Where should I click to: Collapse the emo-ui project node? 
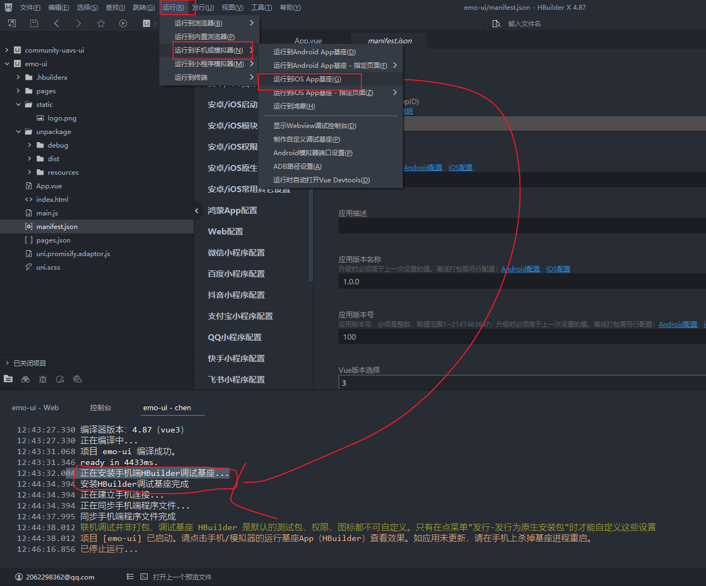coord(7,63)
